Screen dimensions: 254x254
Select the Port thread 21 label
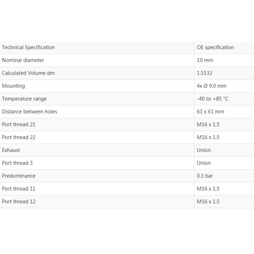click(19, 124)
